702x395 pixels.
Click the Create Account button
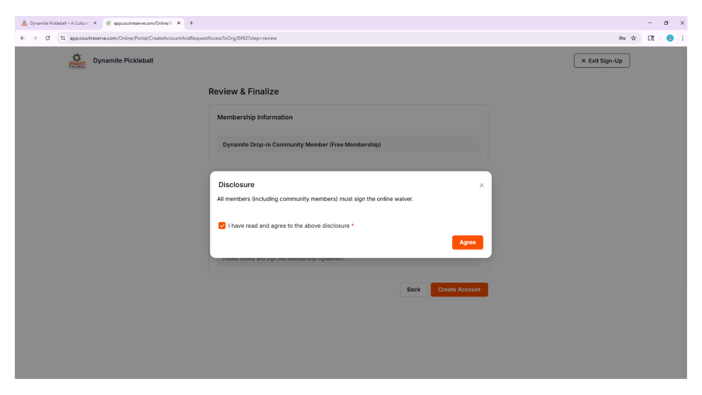coord(459,290)
